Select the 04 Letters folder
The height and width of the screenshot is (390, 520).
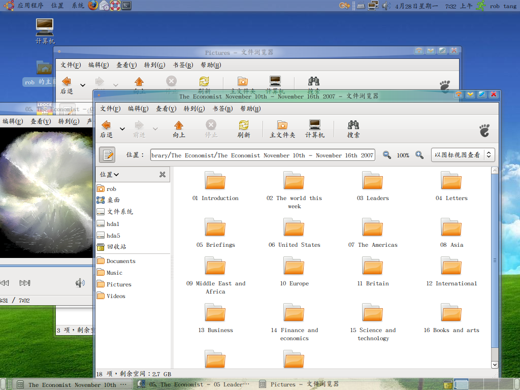point(451,186)
